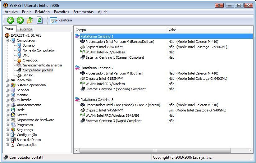Switch to the Favoritos tab
Image resolution: width=256 pixels, height=163 pixels.
[25, 29]
